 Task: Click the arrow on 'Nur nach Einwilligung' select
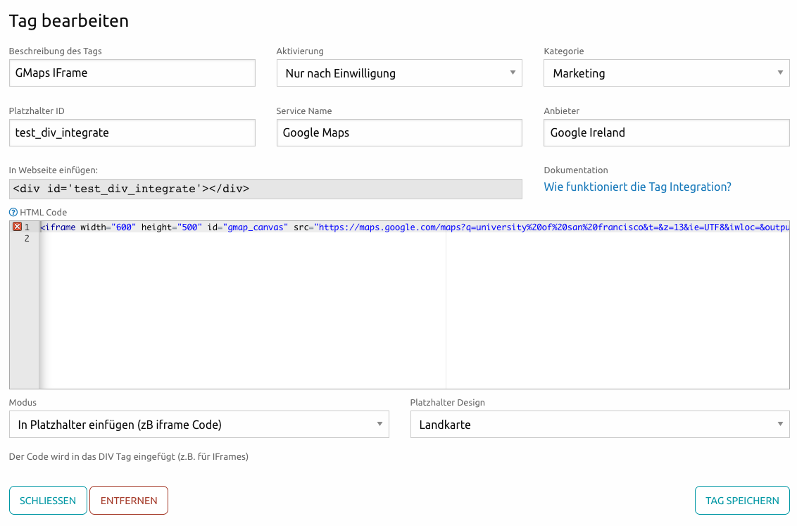(x=512, y=73)
